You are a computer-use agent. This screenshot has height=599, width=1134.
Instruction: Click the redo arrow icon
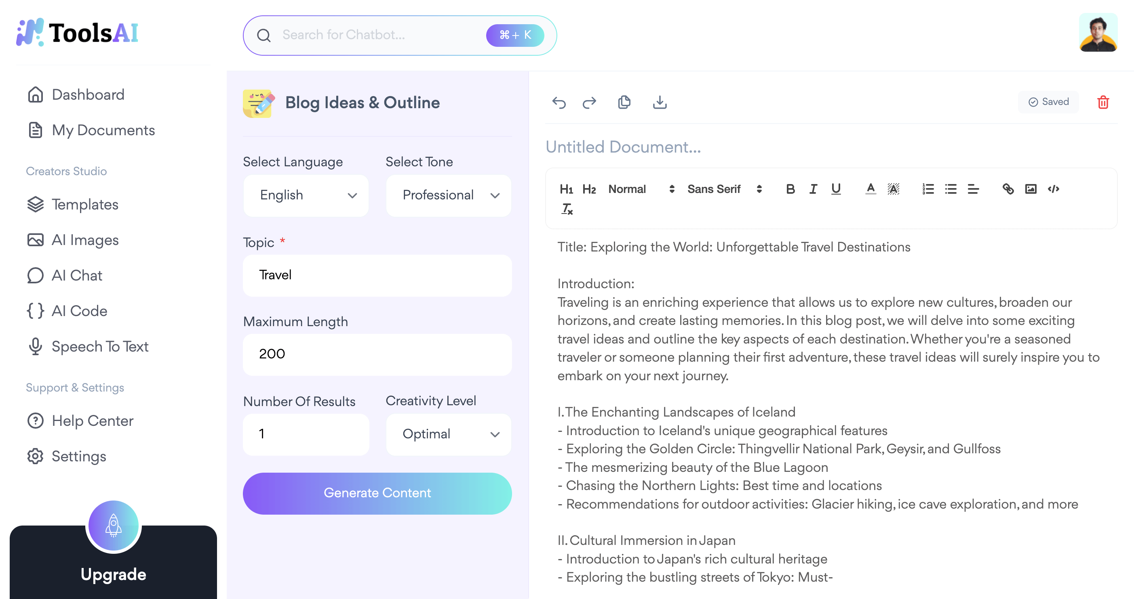click(x=589, y=103)
